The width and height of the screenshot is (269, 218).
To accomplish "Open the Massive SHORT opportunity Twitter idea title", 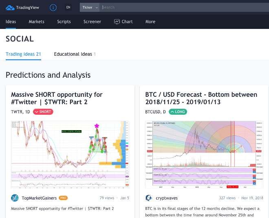I will tap(57, 98).
